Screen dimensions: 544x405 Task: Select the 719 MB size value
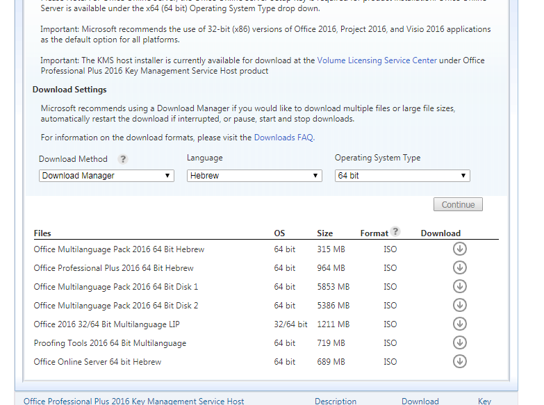coord(331,343)
